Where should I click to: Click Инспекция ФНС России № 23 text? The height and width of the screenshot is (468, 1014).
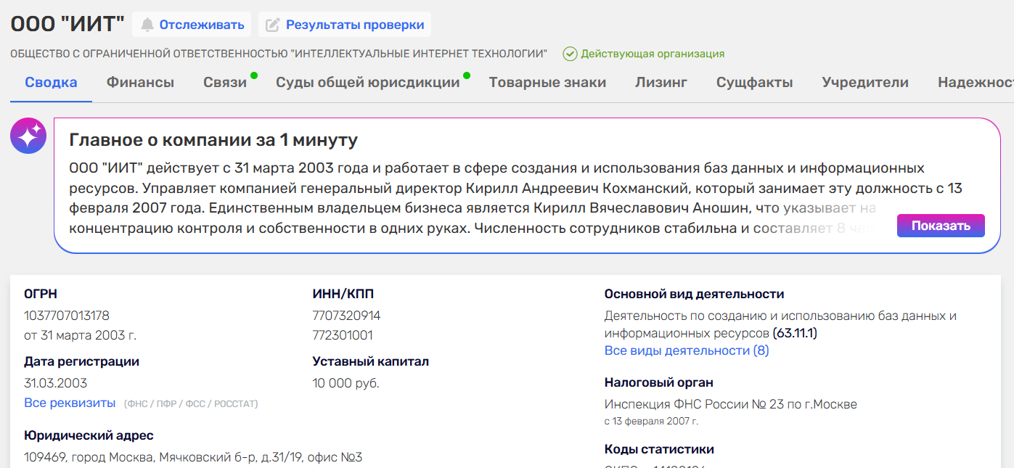pos(731,404)
